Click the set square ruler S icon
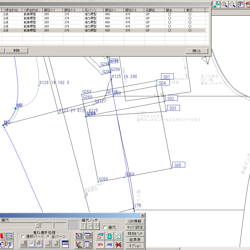The width and height of the screenshot is (250, 250). [x=79, y=244]
